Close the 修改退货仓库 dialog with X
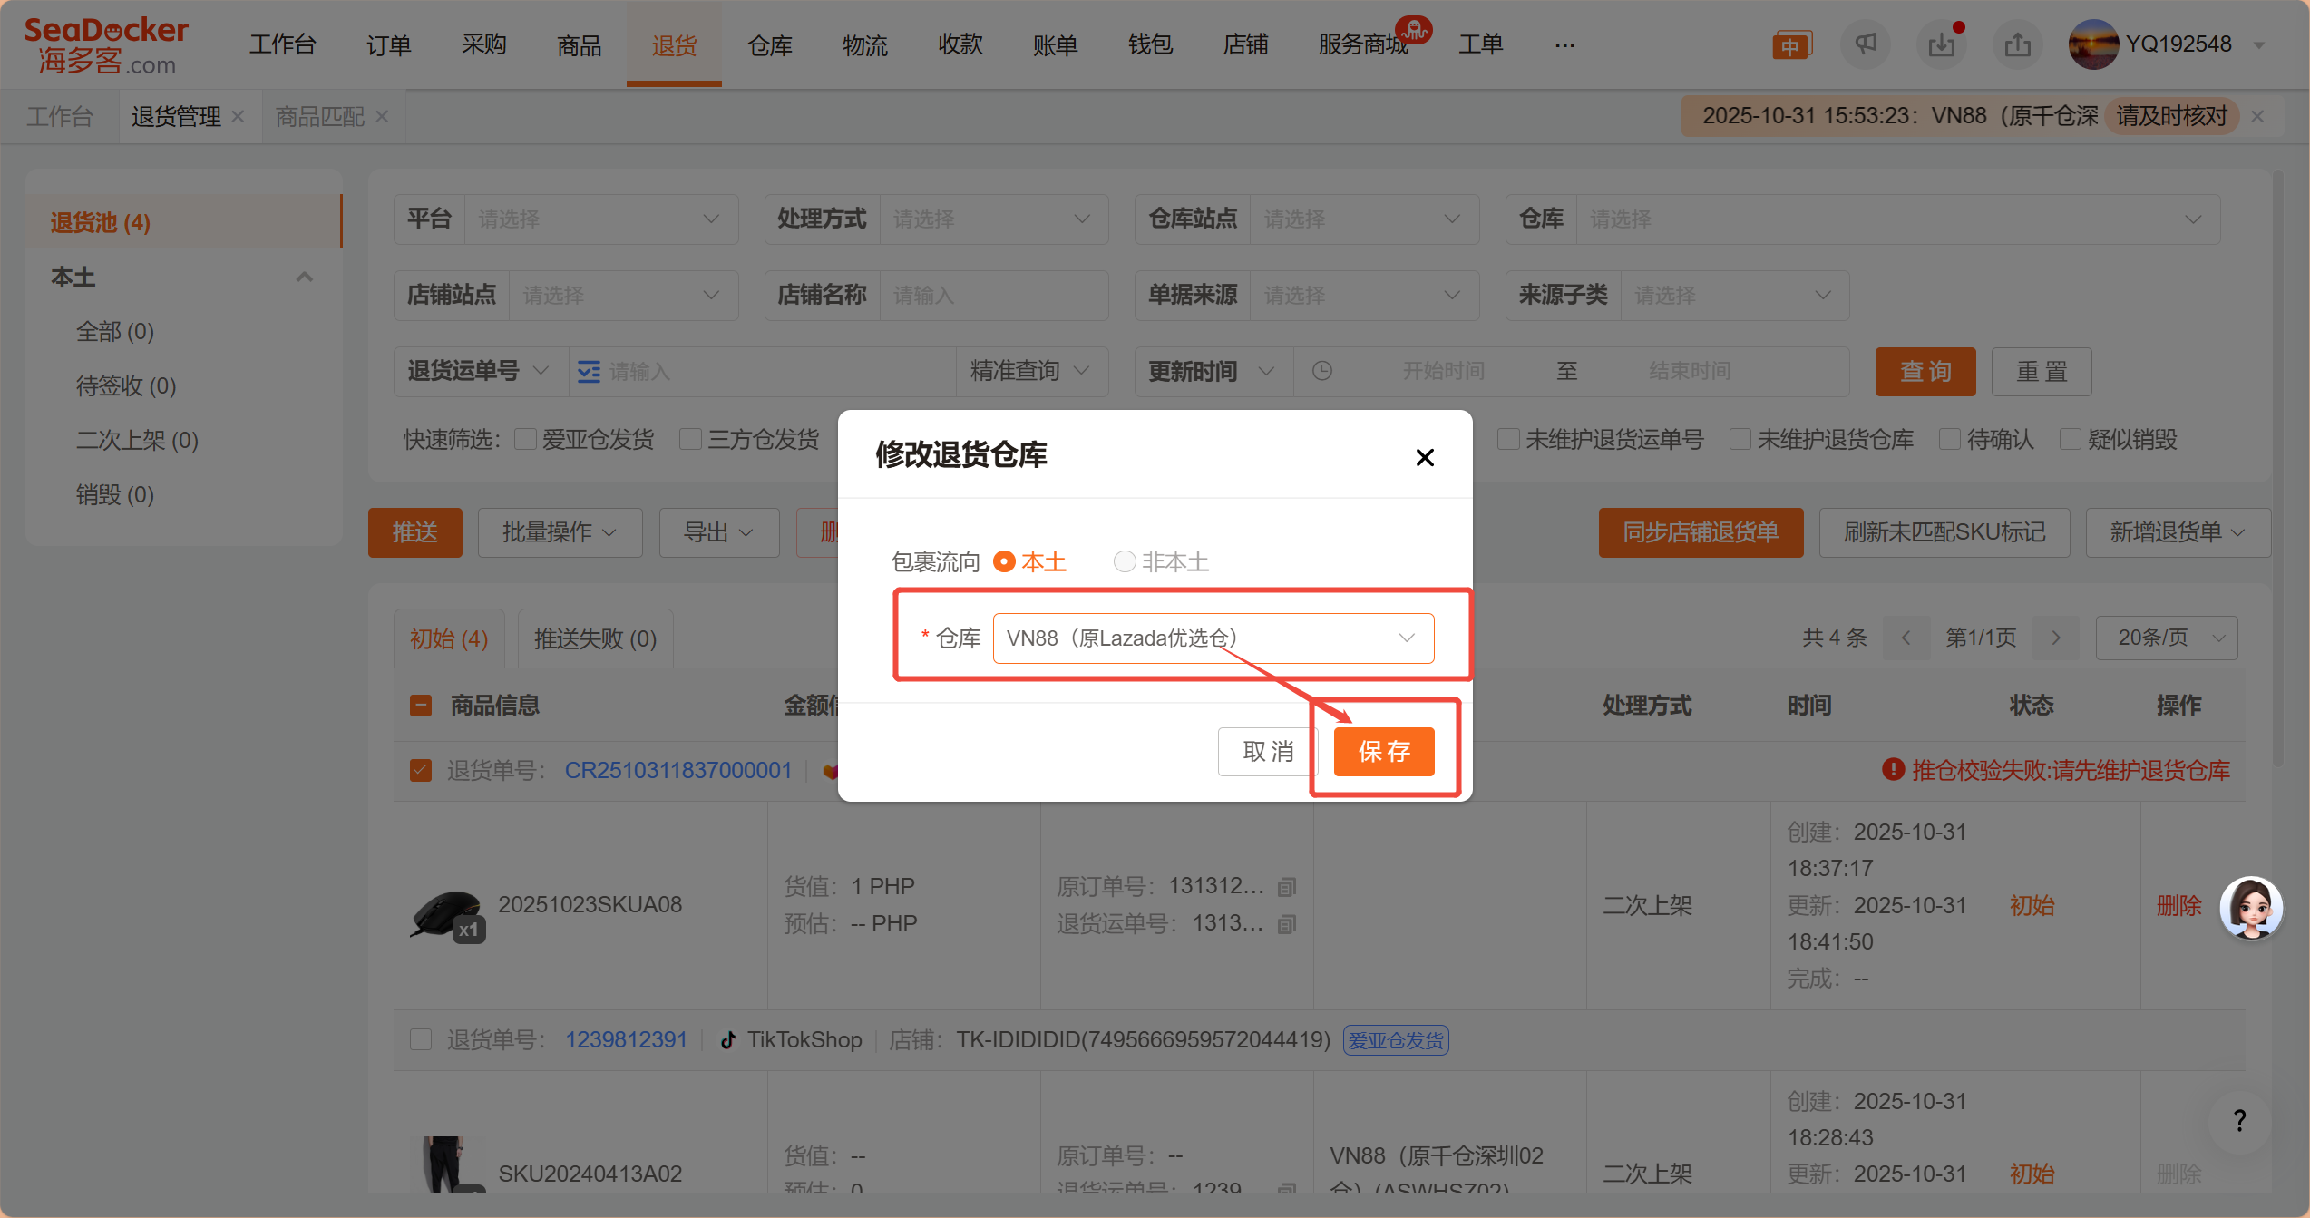 pos(1425,457)
